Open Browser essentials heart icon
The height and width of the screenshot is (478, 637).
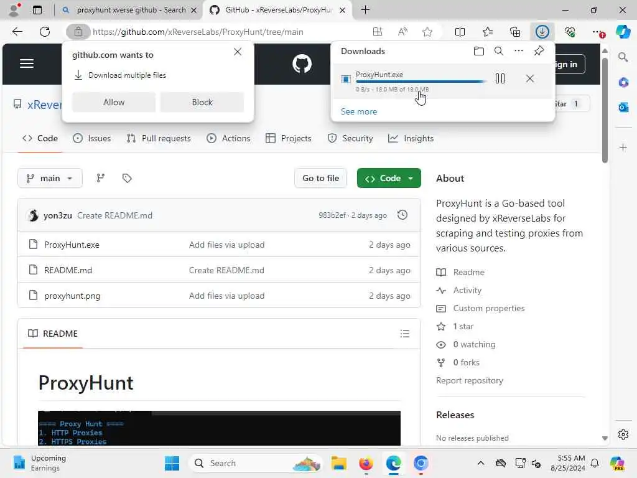570,32
